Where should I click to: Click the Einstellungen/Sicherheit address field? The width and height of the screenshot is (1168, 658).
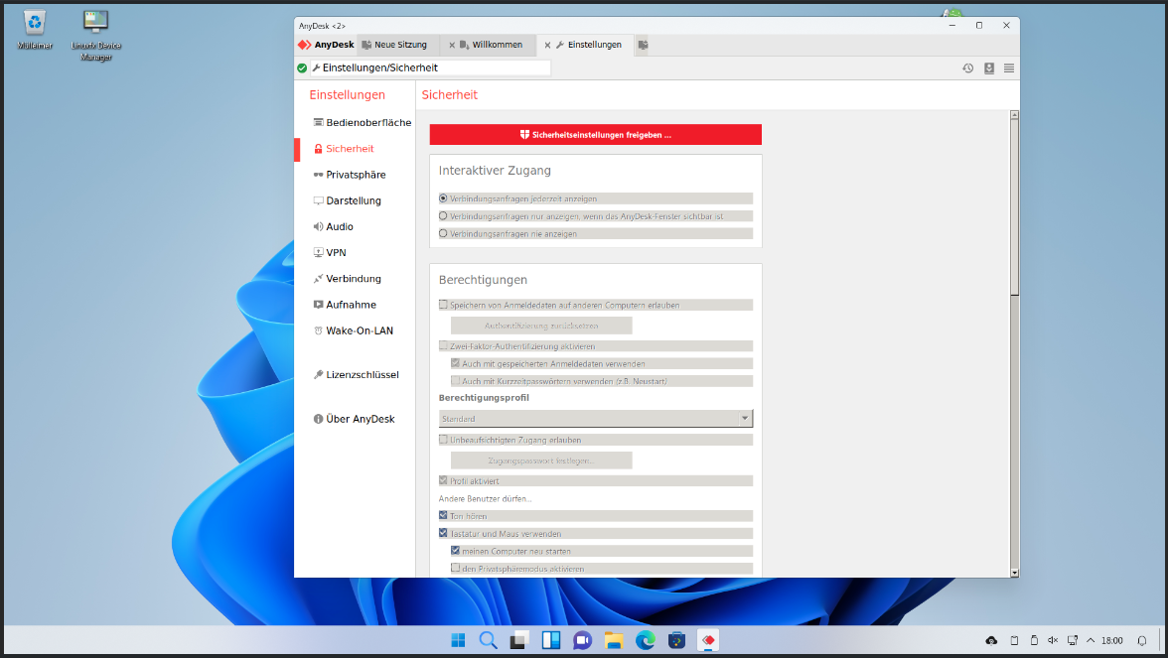[x=431, y=67]
